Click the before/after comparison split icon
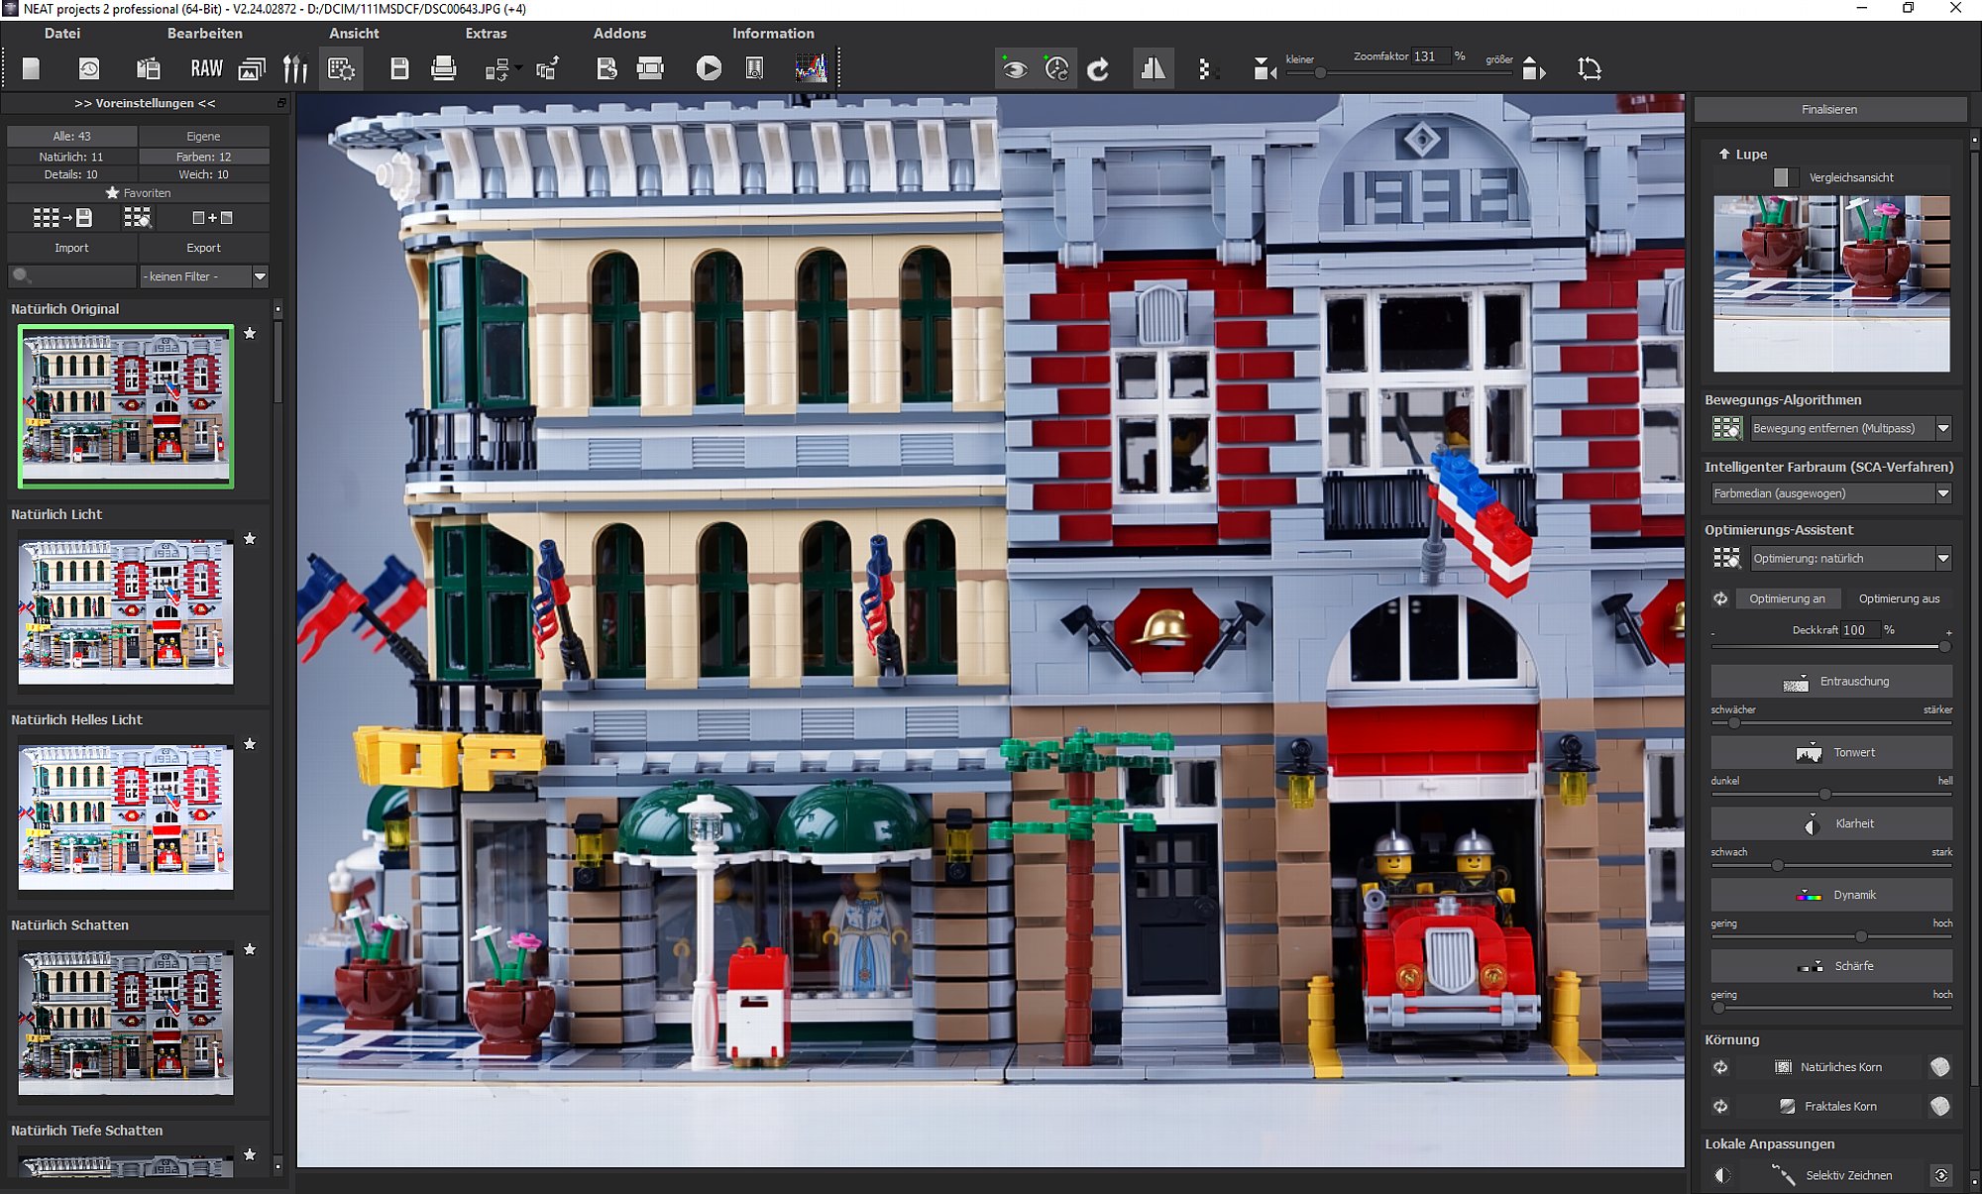 [1153, 68]
